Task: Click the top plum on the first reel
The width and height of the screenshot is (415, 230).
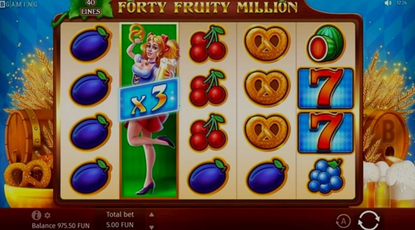Action: [90, 44]
